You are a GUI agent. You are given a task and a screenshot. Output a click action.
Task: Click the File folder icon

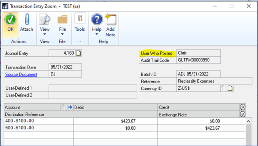click(x=62, y=20)
